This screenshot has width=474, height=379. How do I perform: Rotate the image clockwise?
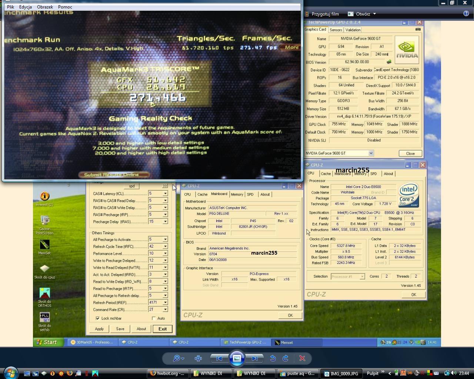pos(286,358)
